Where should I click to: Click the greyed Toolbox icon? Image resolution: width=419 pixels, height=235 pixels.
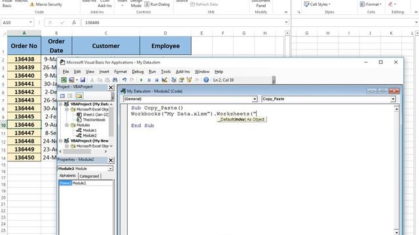pos(196,80)
